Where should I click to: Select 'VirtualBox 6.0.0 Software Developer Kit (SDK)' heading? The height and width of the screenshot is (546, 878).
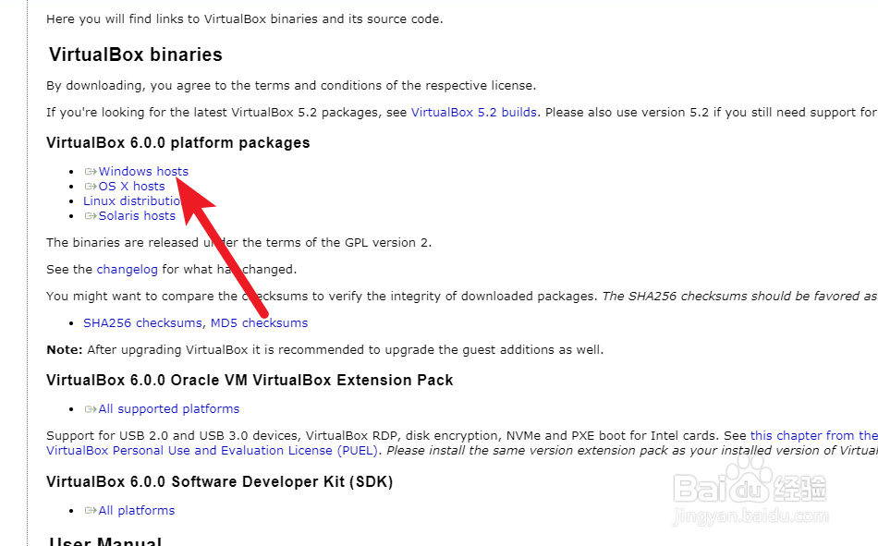220,482
